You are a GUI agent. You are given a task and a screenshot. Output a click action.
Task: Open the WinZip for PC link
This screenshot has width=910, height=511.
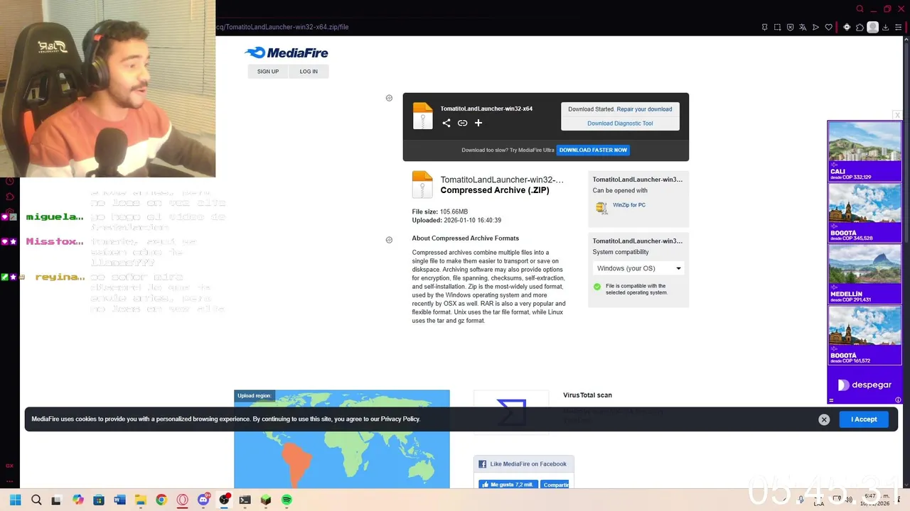[629, 205]
